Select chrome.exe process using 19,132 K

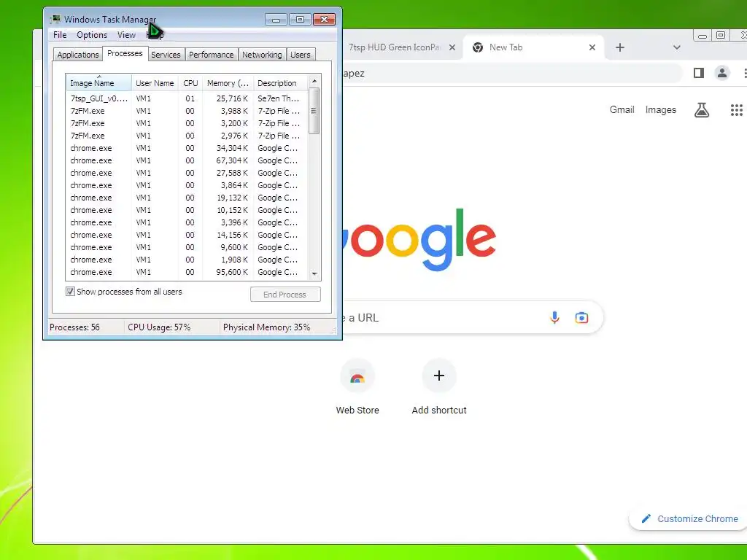(187, 198)
